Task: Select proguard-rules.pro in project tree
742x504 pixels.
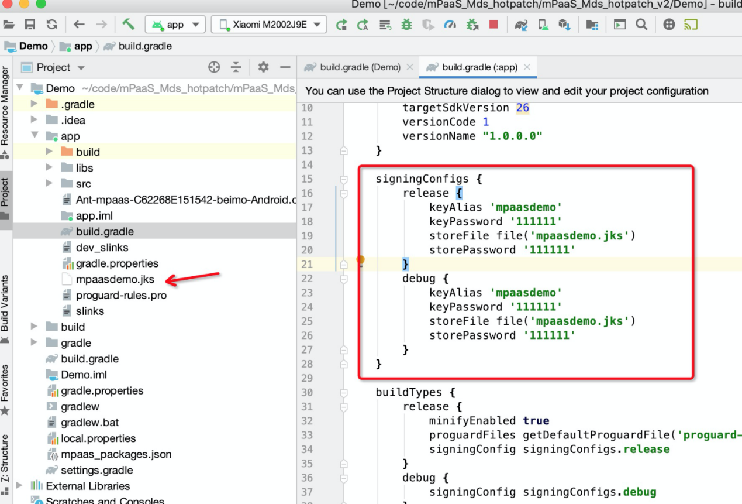Action: click(121, 295)
